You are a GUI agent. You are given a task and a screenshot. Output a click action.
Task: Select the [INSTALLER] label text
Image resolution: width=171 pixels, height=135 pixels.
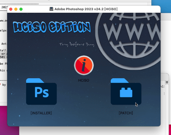(41, 113)
